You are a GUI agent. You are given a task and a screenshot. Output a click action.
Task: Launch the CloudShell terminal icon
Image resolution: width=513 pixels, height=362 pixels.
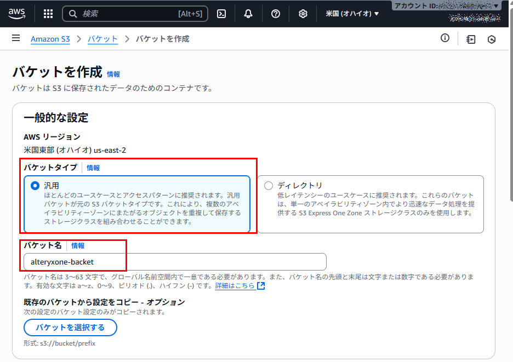[x=221, y=14]
